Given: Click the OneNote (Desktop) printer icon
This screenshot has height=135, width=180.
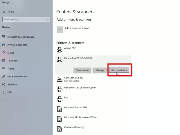Looking at the screenshot, I should [60, 129].
